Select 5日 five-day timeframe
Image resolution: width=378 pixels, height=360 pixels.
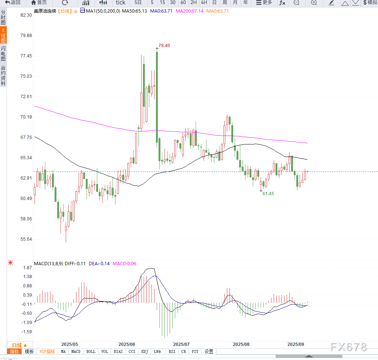click(x=138, y=3)
